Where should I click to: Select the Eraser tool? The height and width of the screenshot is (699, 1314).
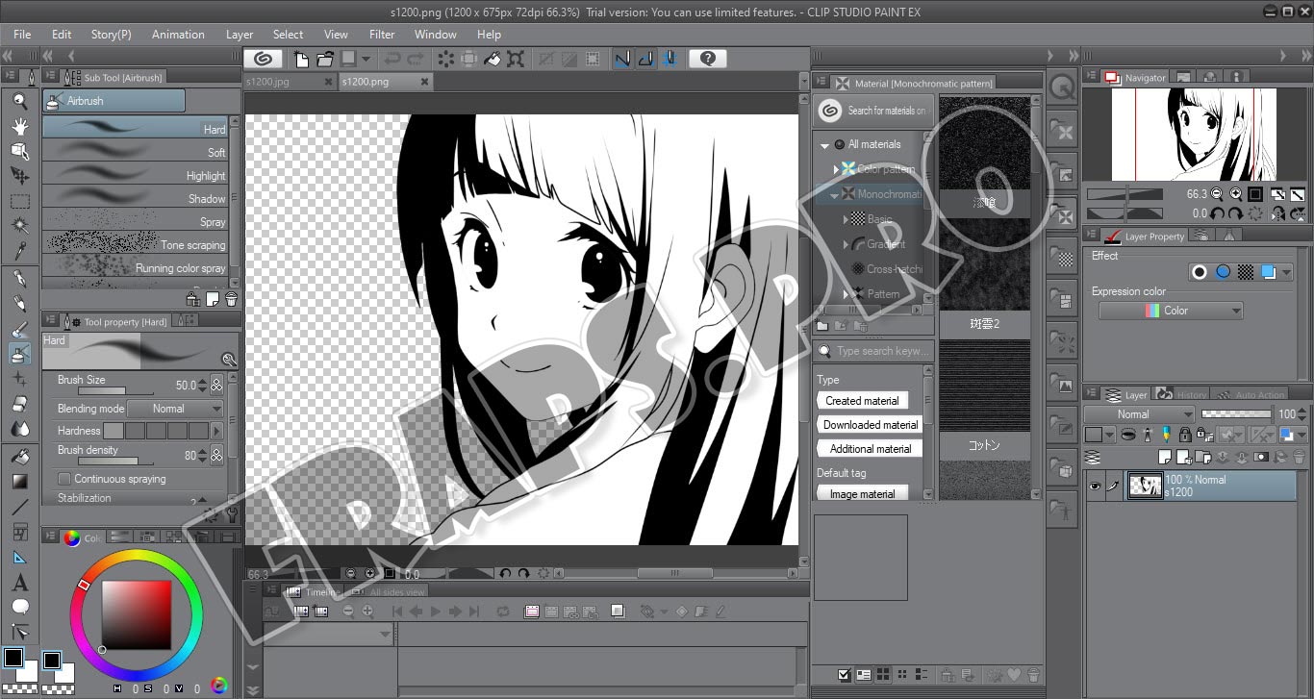tap(19, 404)
